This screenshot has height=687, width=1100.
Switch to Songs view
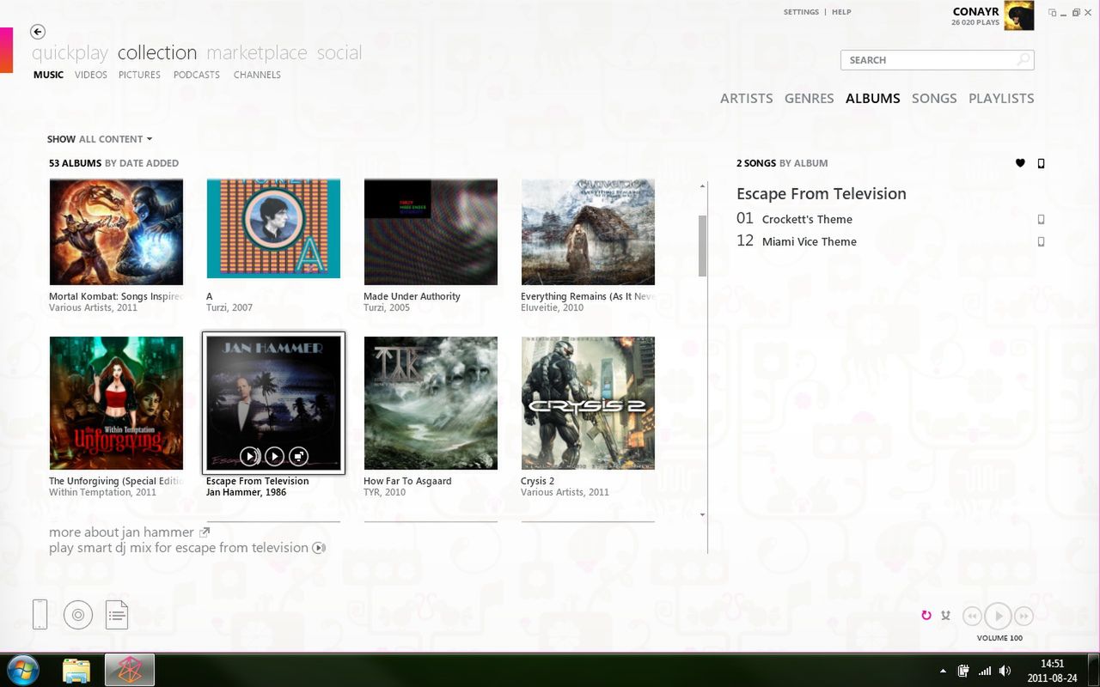934,98
